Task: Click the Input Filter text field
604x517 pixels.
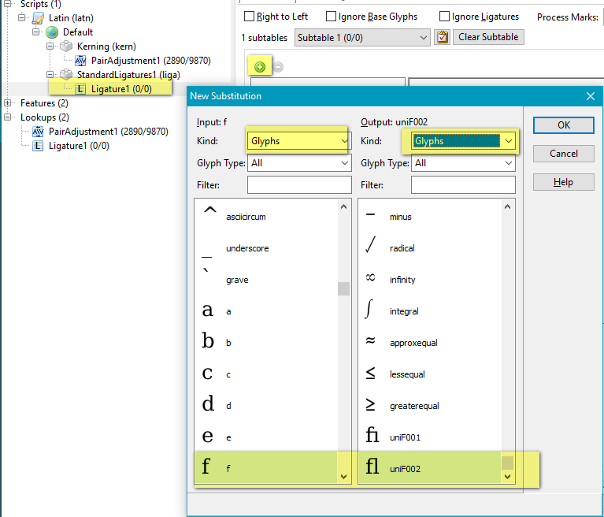Action: tap(299, 185)
